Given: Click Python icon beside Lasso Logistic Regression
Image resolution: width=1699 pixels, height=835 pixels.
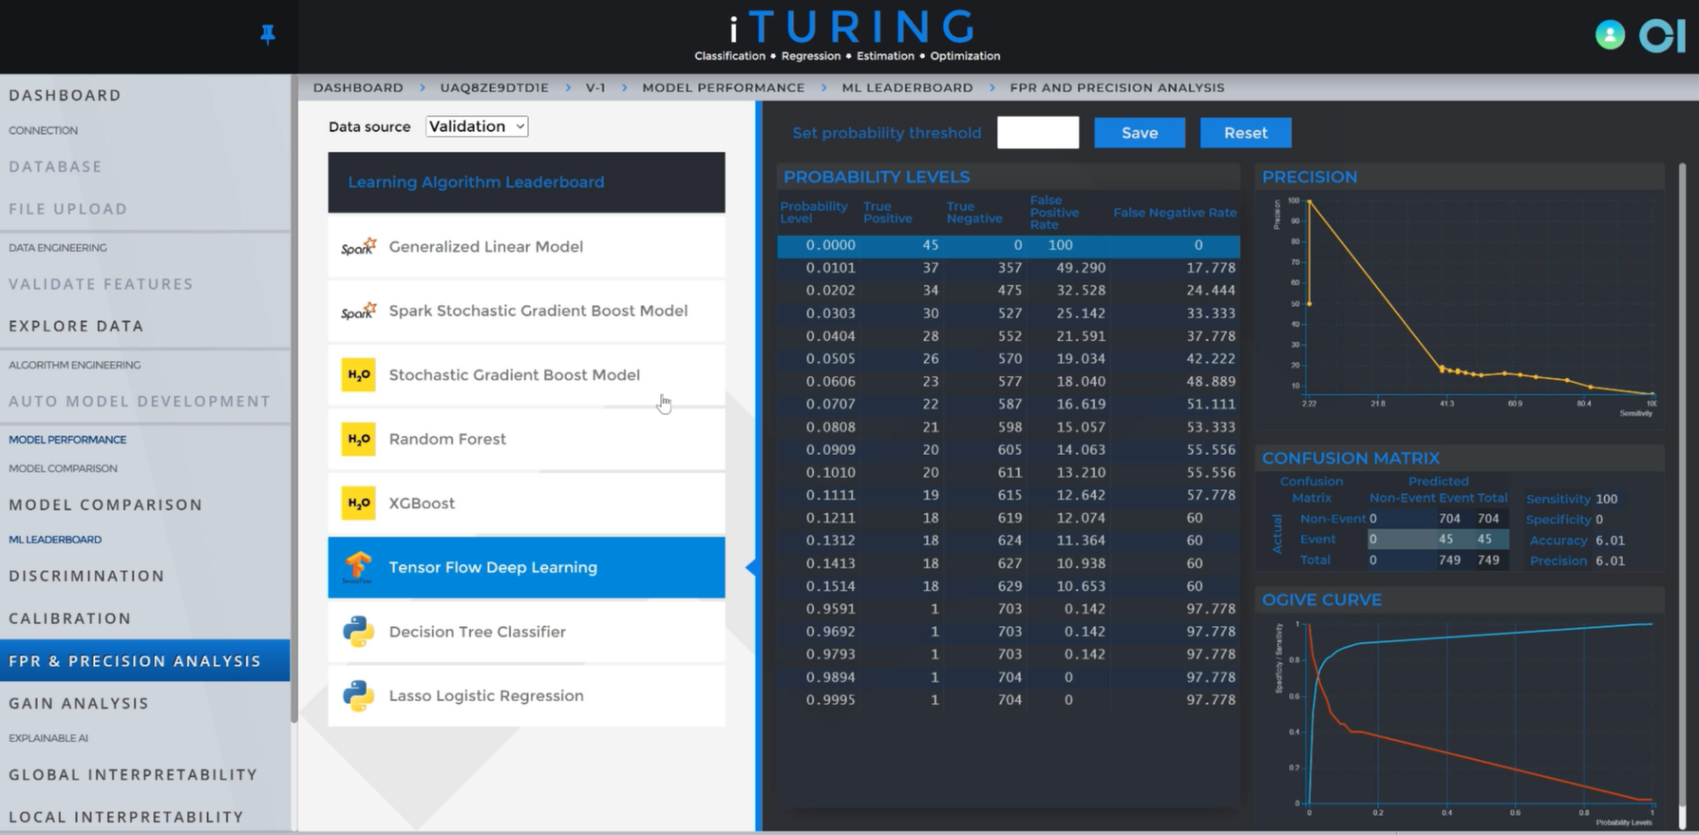Looking at the screenshot, I should 358,695.
